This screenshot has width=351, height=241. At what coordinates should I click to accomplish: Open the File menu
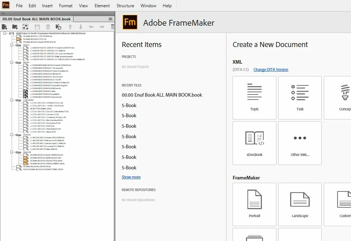pyautogui.click(x=19, y=5)
